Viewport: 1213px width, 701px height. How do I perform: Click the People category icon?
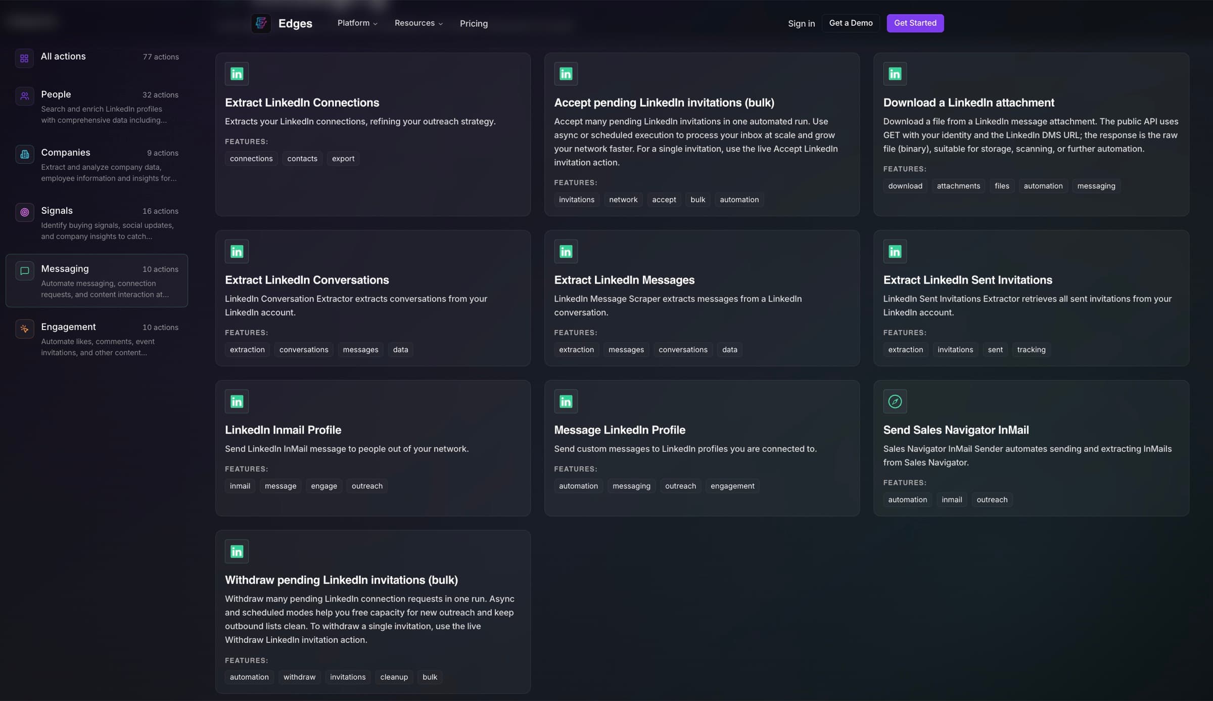click(24, 96)
